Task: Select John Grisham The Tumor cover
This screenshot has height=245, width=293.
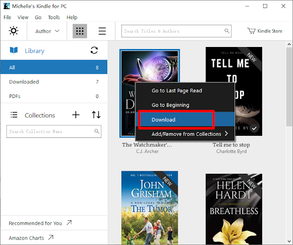Action: click(150, 208)
